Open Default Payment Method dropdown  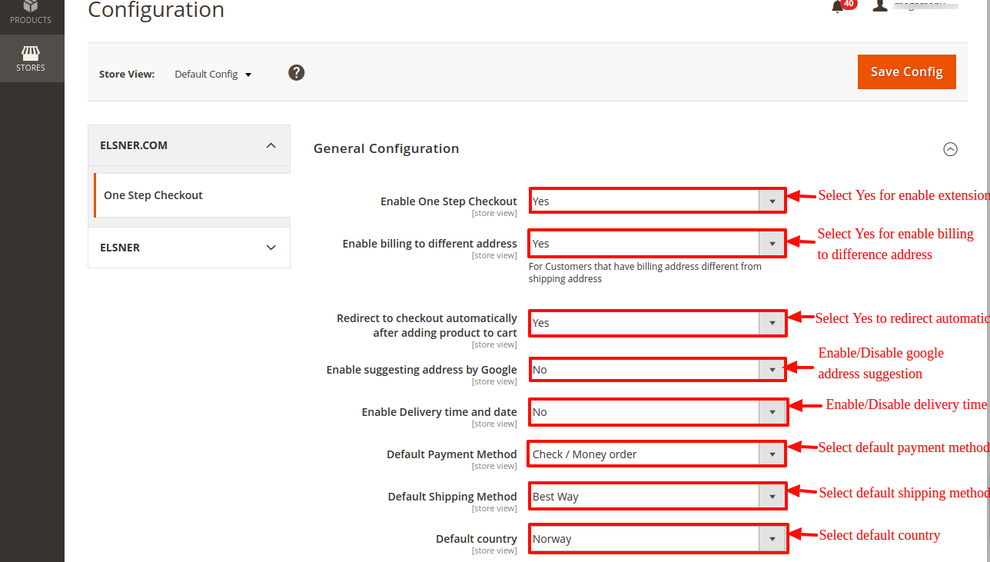(657, 454)
